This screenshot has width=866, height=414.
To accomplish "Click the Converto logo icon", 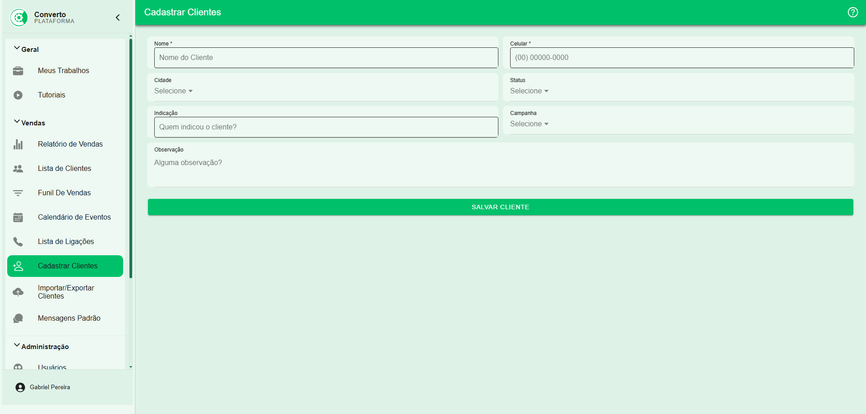I will [x=19, y=18].
